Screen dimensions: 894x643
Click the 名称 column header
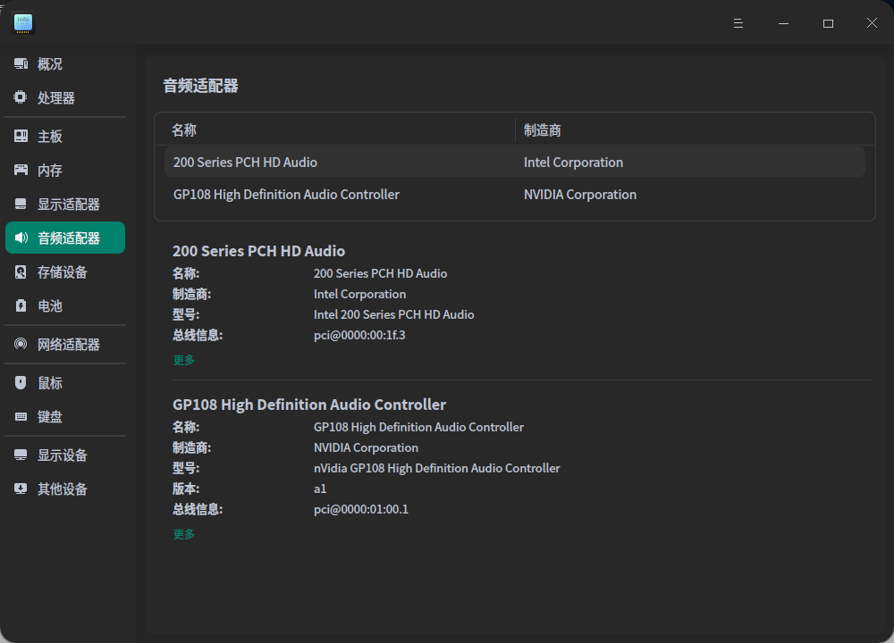coord(184,130)
